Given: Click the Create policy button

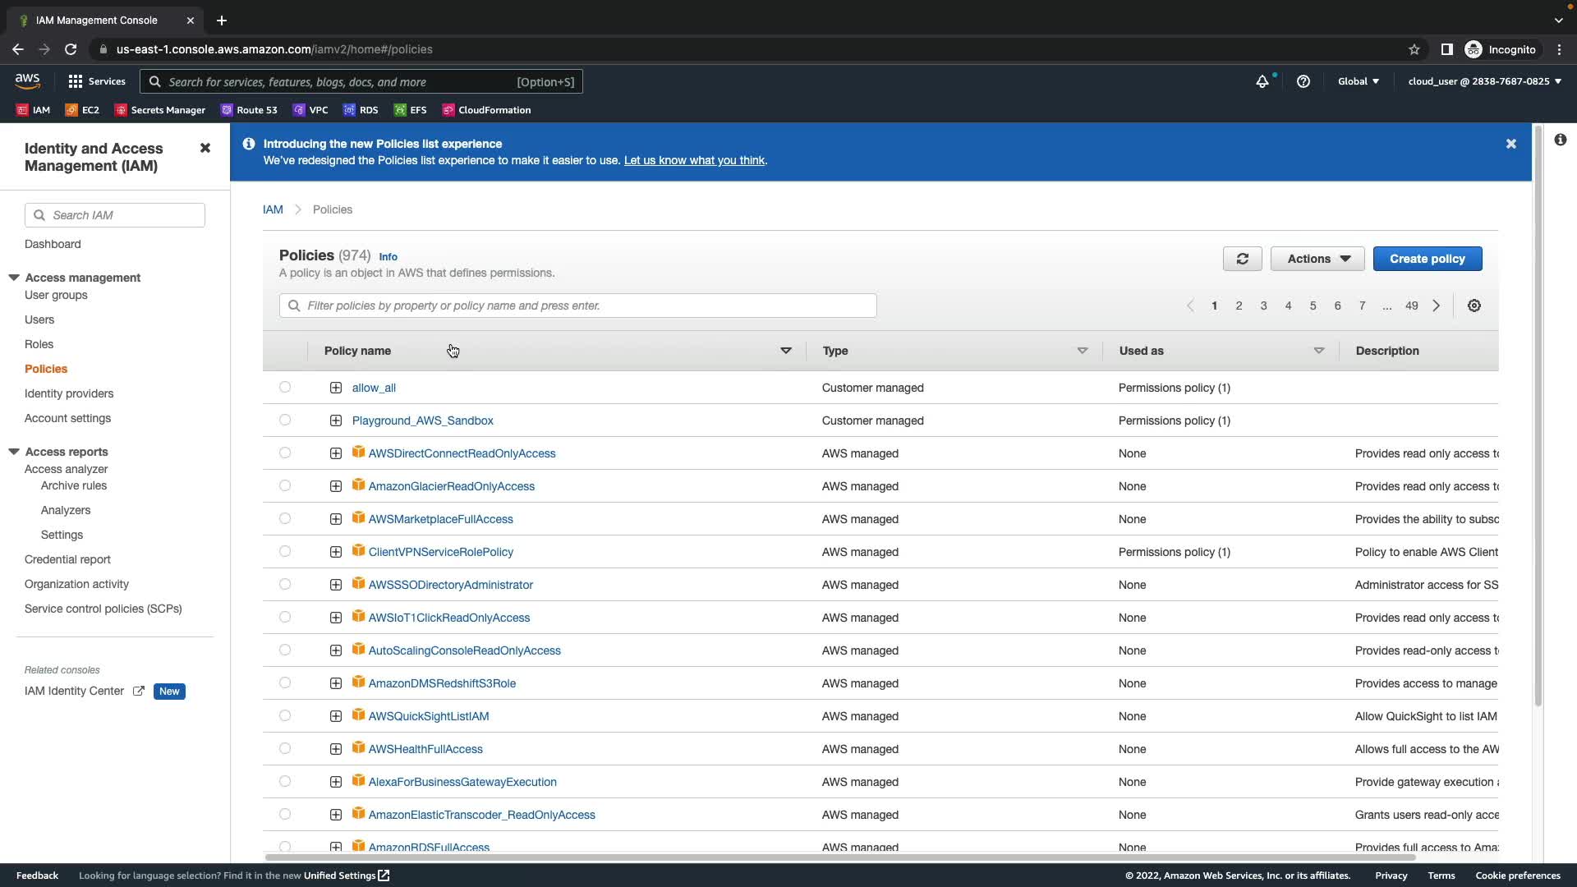Looking at the screenshot, I should 1427,259.
